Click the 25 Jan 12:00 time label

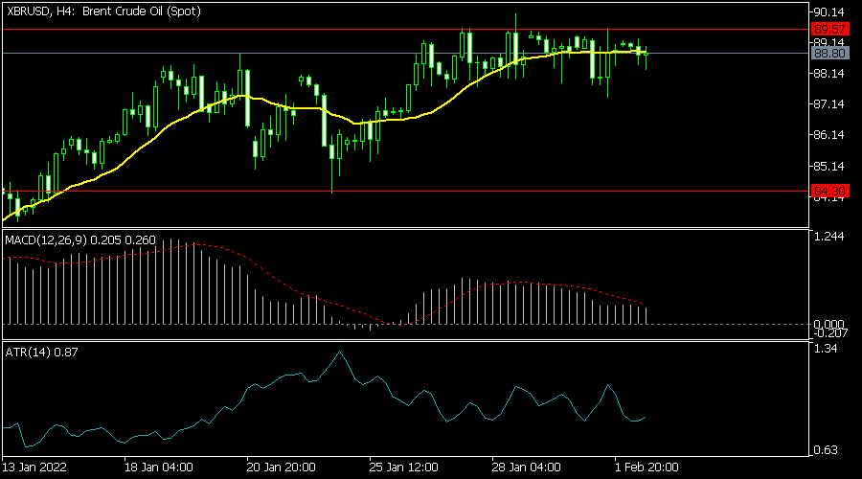pyautogui.click(x=404, y=468)
